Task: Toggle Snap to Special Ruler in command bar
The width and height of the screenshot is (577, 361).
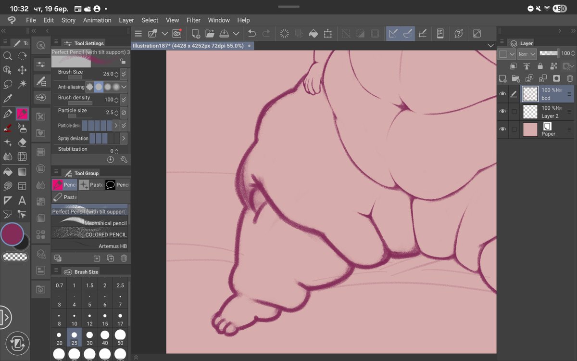Action: [x=408, y=34]
